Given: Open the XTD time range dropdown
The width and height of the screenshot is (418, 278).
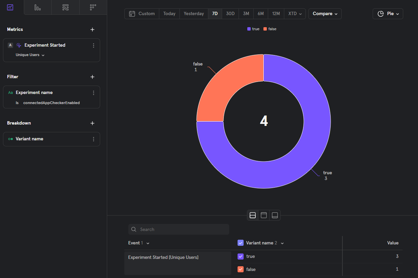Looking at the screenshot, I should tap(295, 14).
